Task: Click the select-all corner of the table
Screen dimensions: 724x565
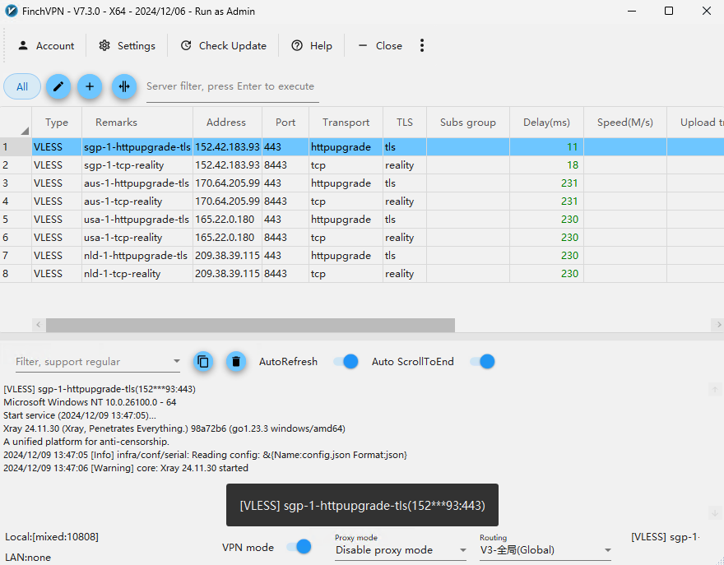Action: point(16,123)
